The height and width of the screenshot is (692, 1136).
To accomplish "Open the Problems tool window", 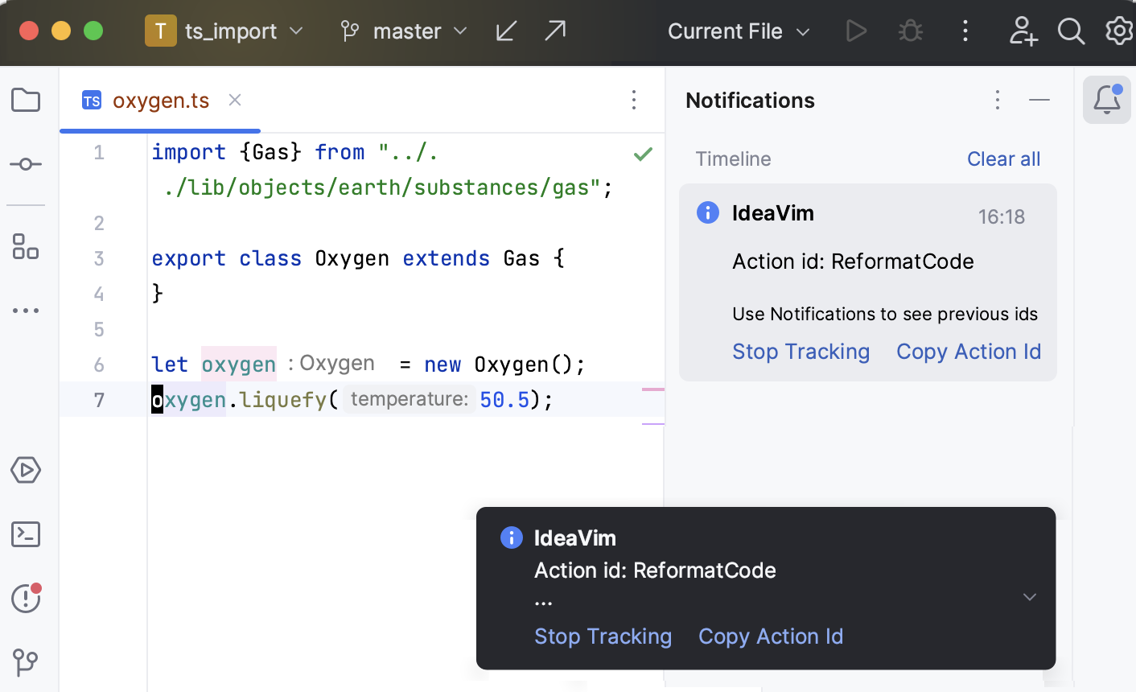I will pos(25,599).
